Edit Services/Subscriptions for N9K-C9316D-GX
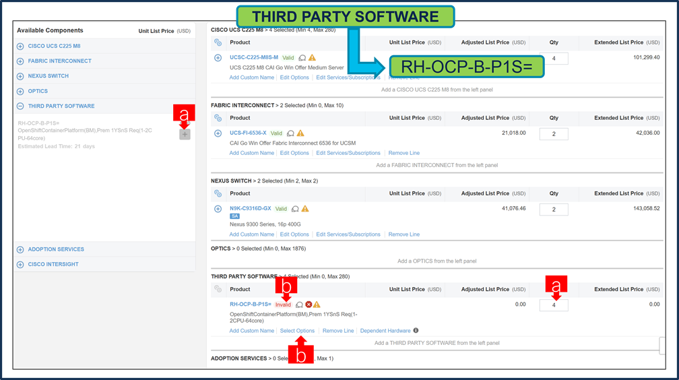This screenshot has width=679, height=380. [x=348, y=234]
